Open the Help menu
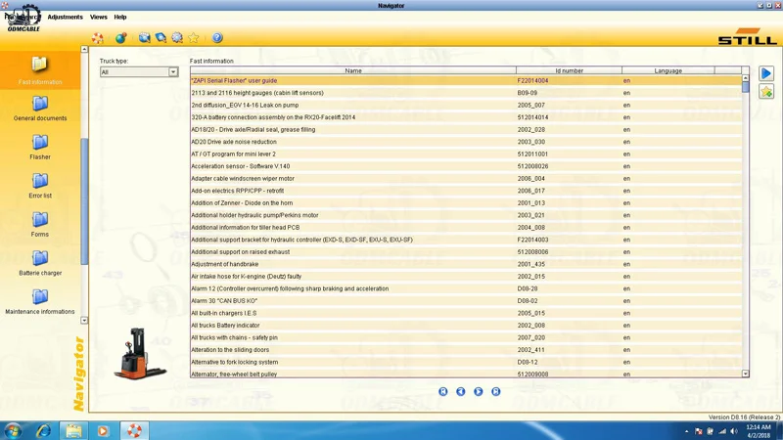Screen dimensions: 783x440 click(120, 17)
